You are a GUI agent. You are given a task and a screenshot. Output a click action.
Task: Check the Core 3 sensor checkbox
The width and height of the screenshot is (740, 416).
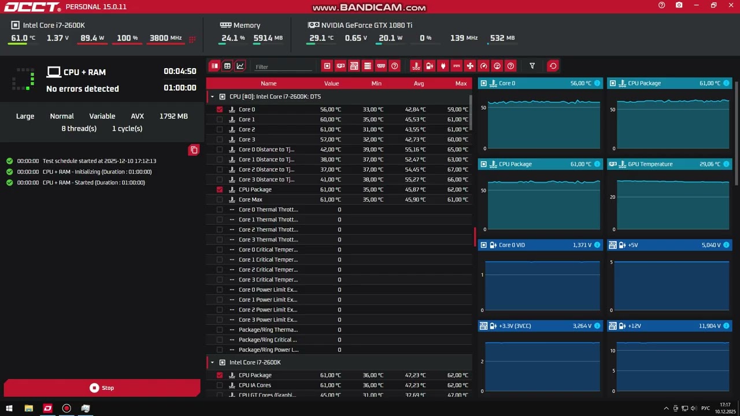(x=220, y=139)
